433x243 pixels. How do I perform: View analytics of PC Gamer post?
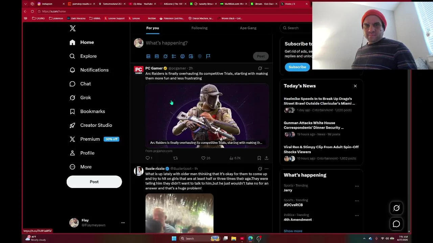point(235,158)
